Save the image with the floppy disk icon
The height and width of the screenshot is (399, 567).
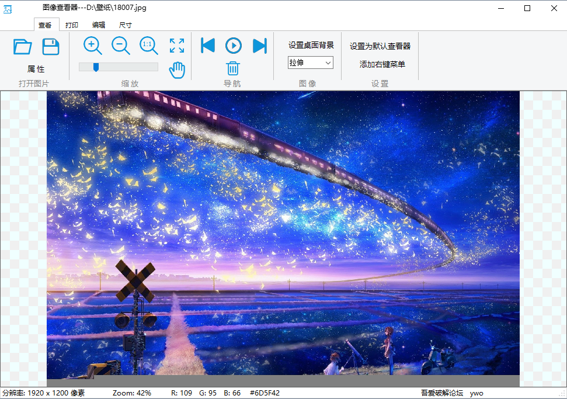click(x=51, y=47)
